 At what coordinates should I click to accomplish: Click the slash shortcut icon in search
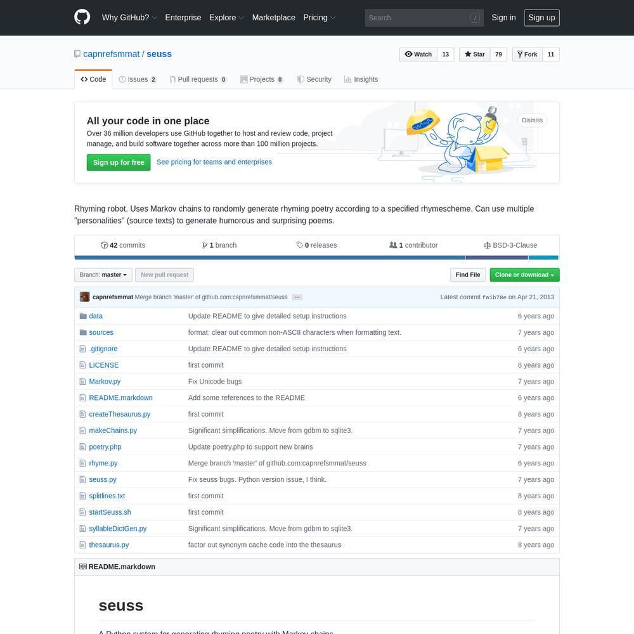(475, 18)
